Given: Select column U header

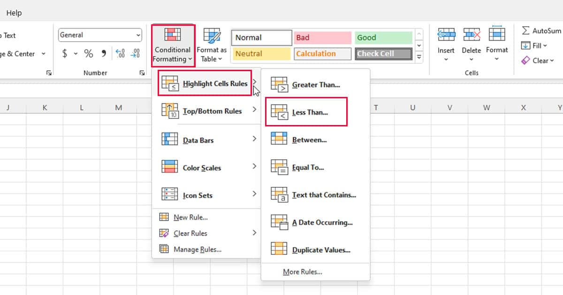Looking at the screenshot, I should [x=413, y=108].
